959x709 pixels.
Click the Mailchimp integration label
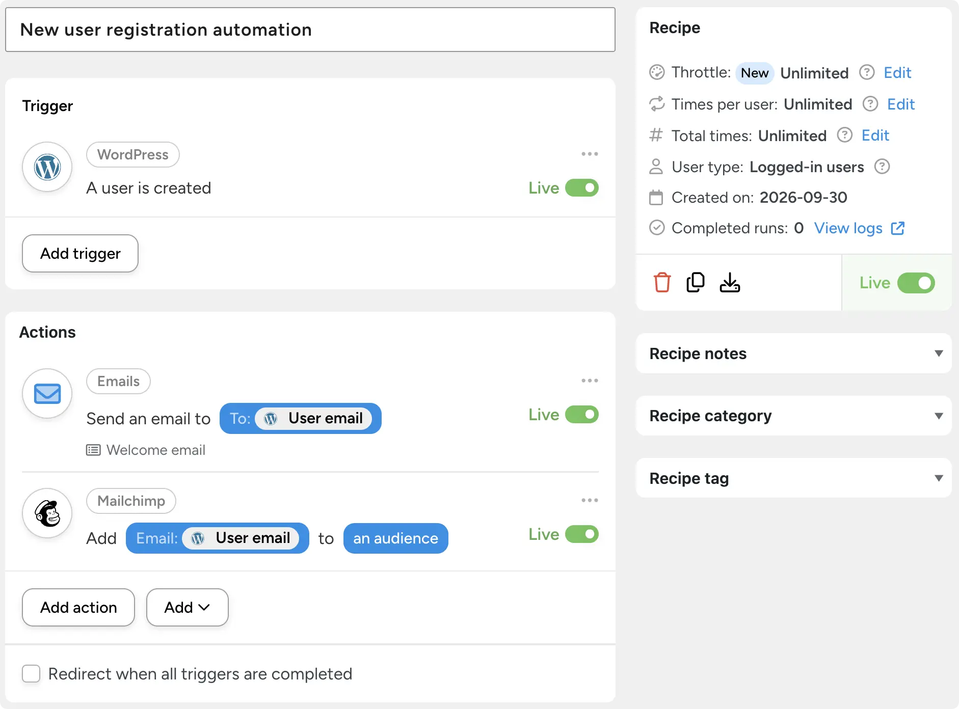click(x=131, y=501)
